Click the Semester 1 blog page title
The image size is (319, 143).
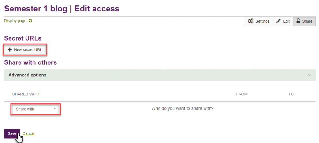coord(62,9)
